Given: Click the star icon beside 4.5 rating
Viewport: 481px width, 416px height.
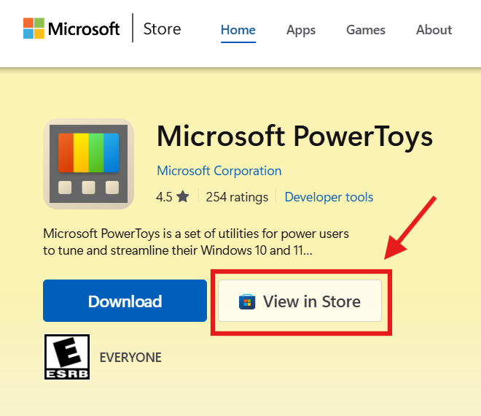Looking at the screenshot, I should tap(182, 197).
